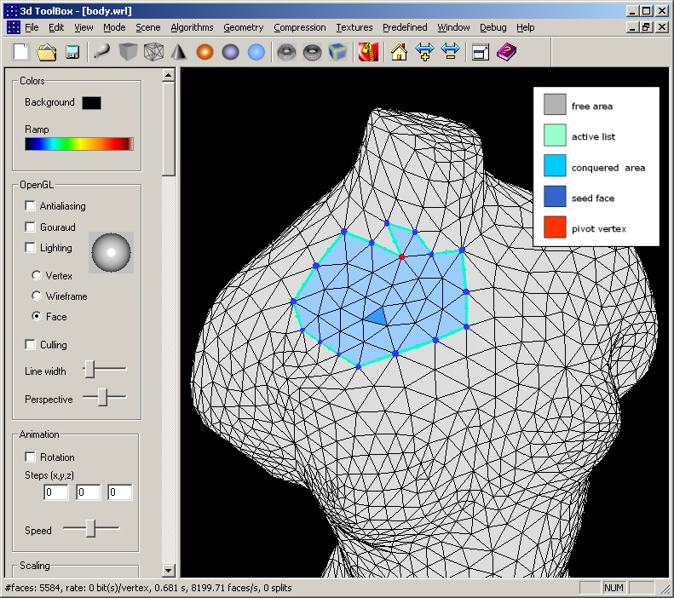Click the Background color swatch
The image size is (674, 598).
[x=91, y=103]
